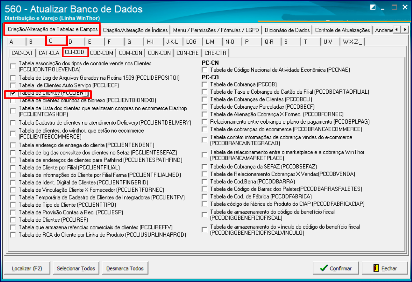Screen dimensions: 412x282
Task: Tick PCCLIENTCIASHOP table checkbox
Action: point(13,111)
